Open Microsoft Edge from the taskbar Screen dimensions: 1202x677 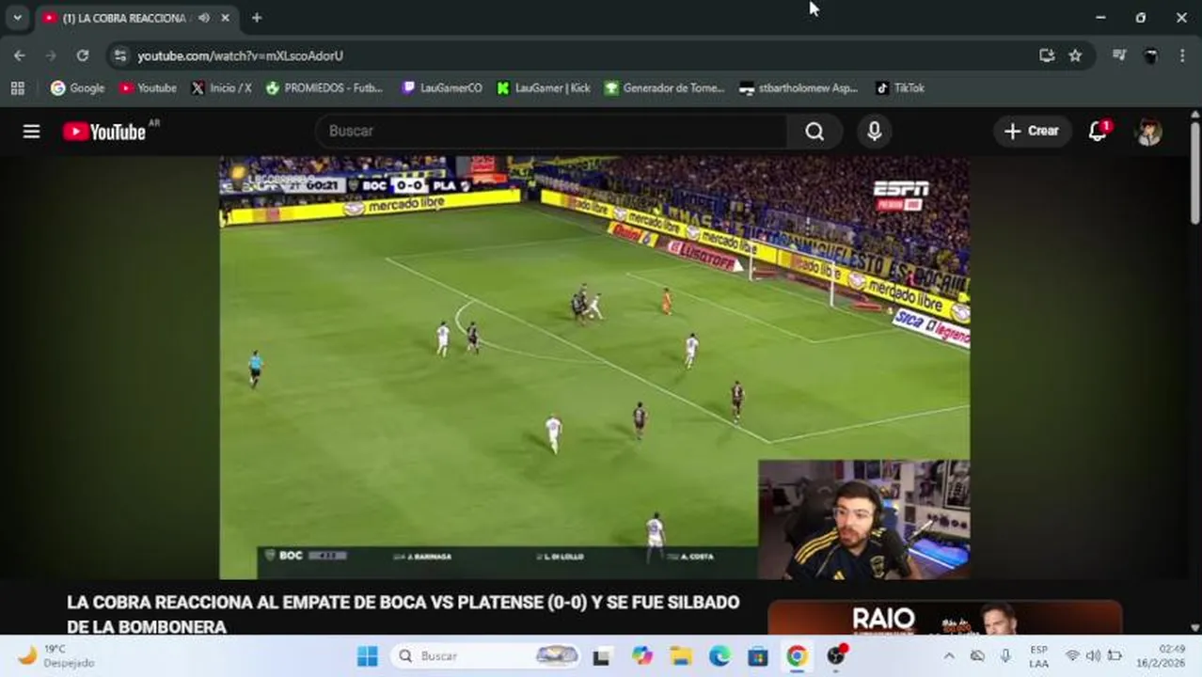click(x=720, y=656)
